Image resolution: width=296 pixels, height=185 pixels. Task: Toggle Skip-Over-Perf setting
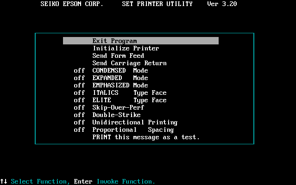tap(118, 107)
